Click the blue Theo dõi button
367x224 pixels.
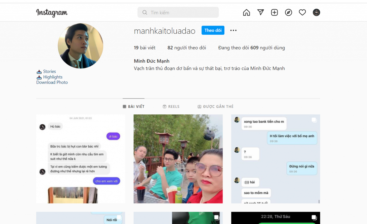coord(213,30)
